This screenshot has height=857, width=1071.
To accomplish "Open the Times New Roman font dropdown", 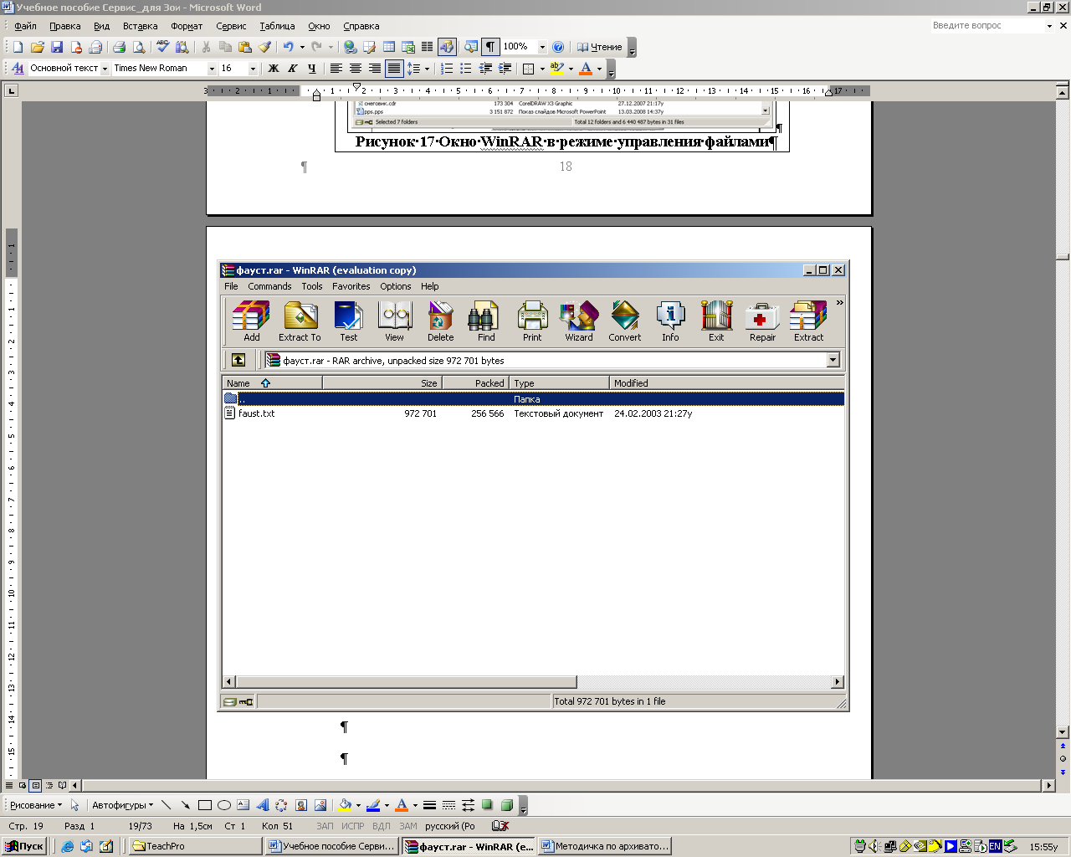I will pos(212,69).
